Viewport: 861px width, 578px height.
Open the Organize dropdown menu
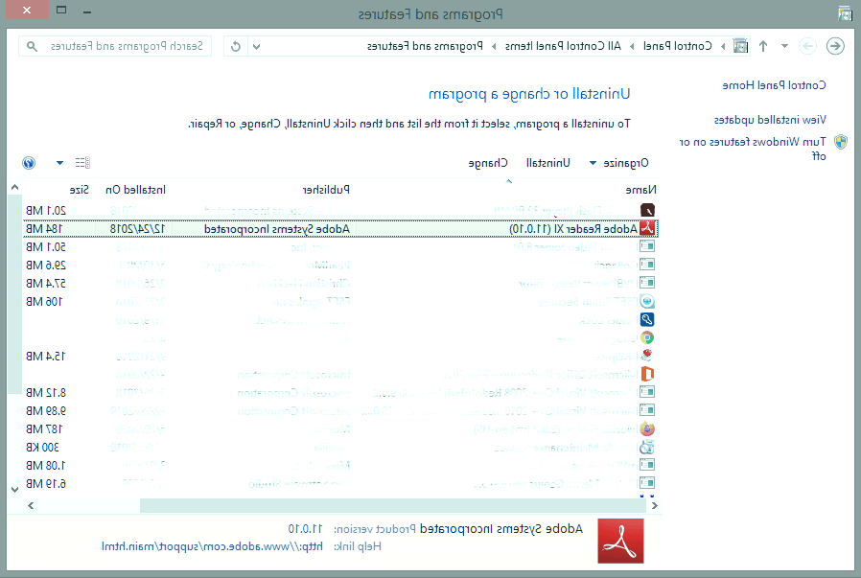[618, 163]
